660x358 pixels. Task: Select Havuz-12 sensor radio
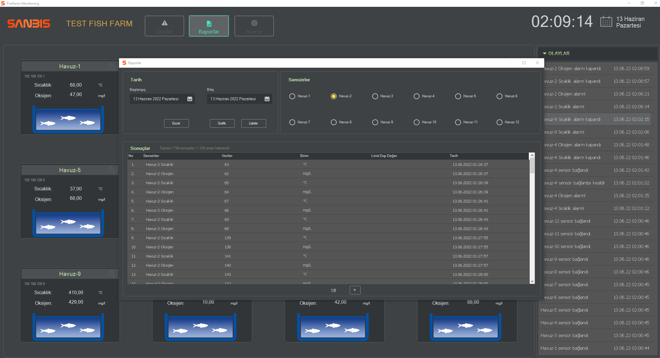point(500,122)
